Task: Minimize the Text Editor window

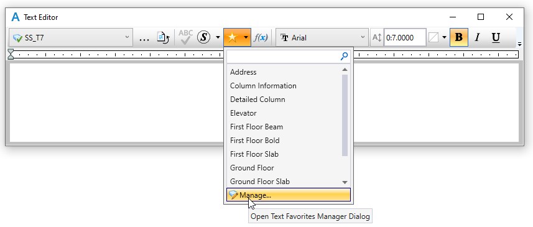Action: click(452, 17)
